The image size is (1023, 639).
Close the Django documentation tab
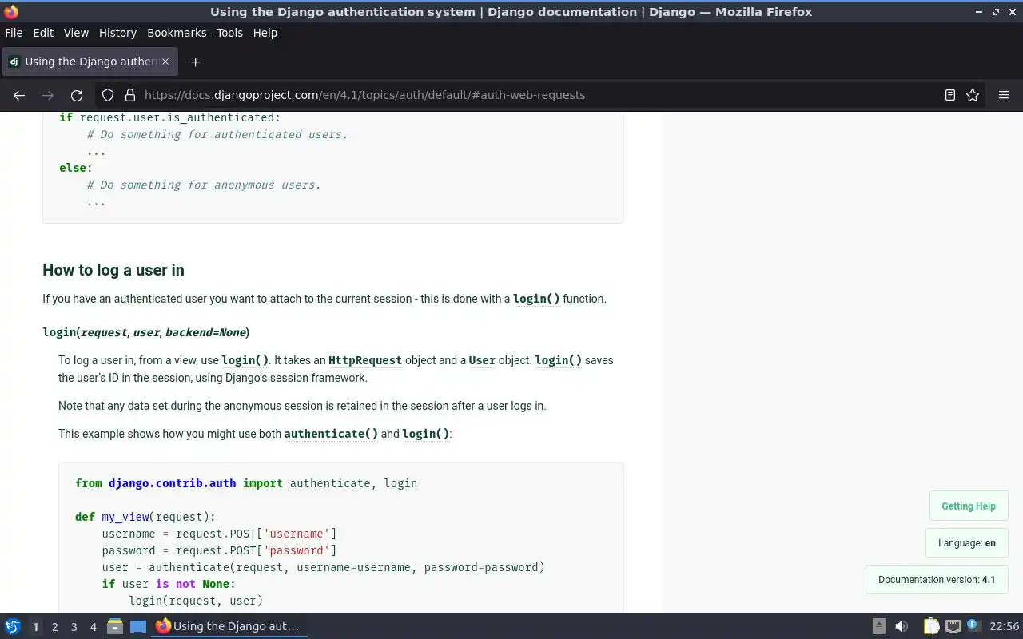165,62
